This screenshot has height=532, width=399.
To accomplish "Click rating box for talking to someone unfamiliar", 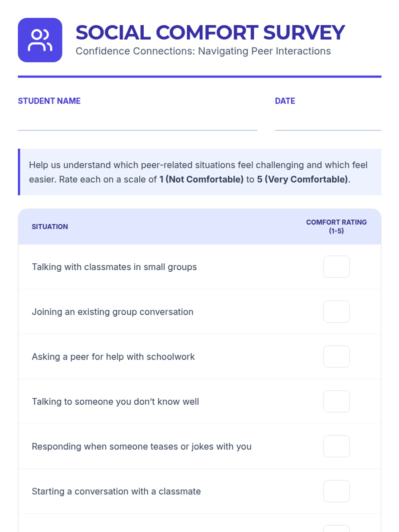I will (x=336, y=401).
